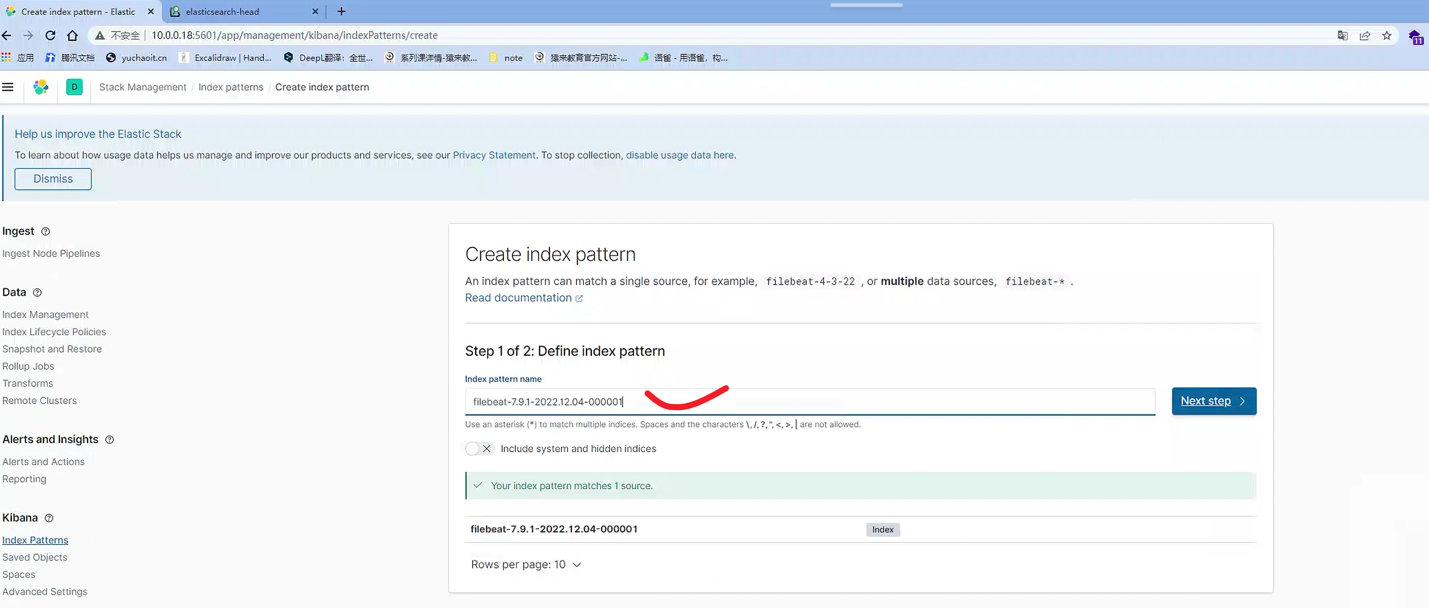Open the Privacy Statement link
This screenshot has width=1429, height=608.
[494, 155]
